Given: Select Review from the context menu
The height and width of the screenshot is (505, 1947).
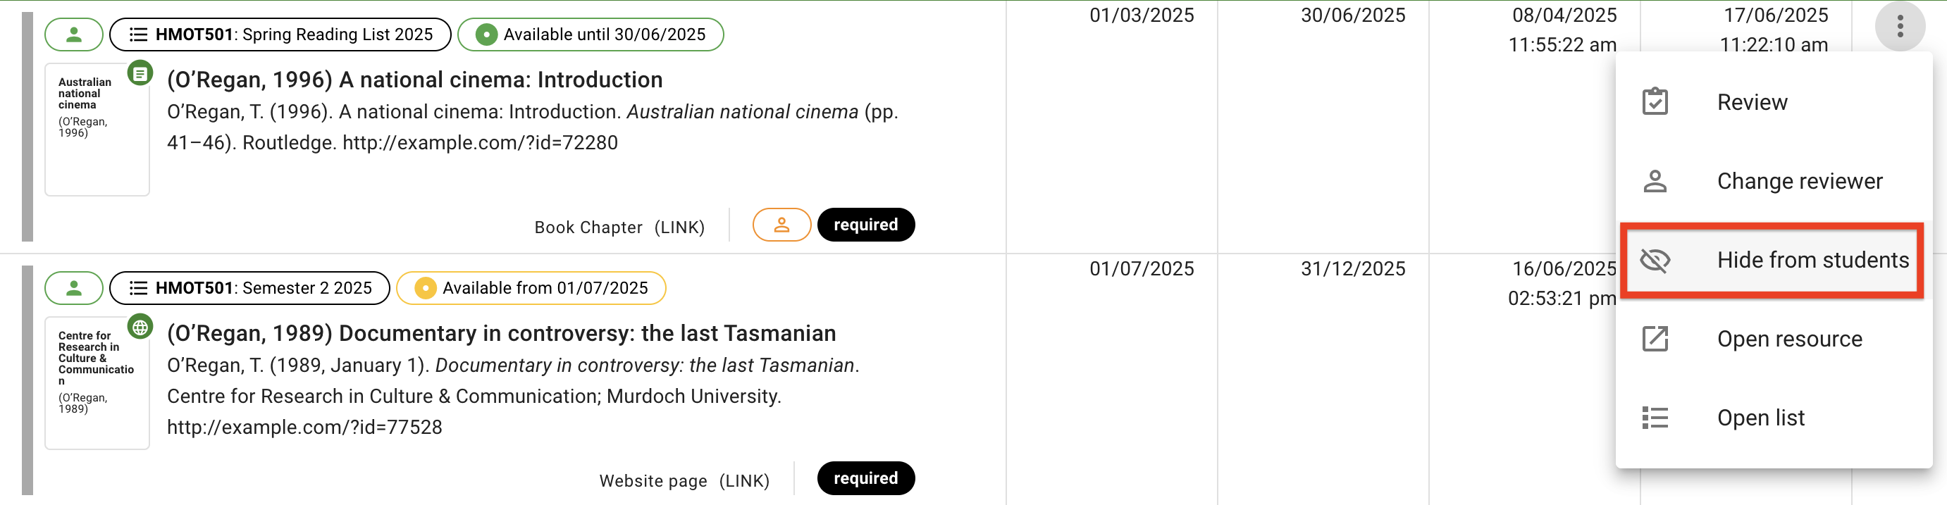Looking at the screenshot, I should [x=1752, y=101].
